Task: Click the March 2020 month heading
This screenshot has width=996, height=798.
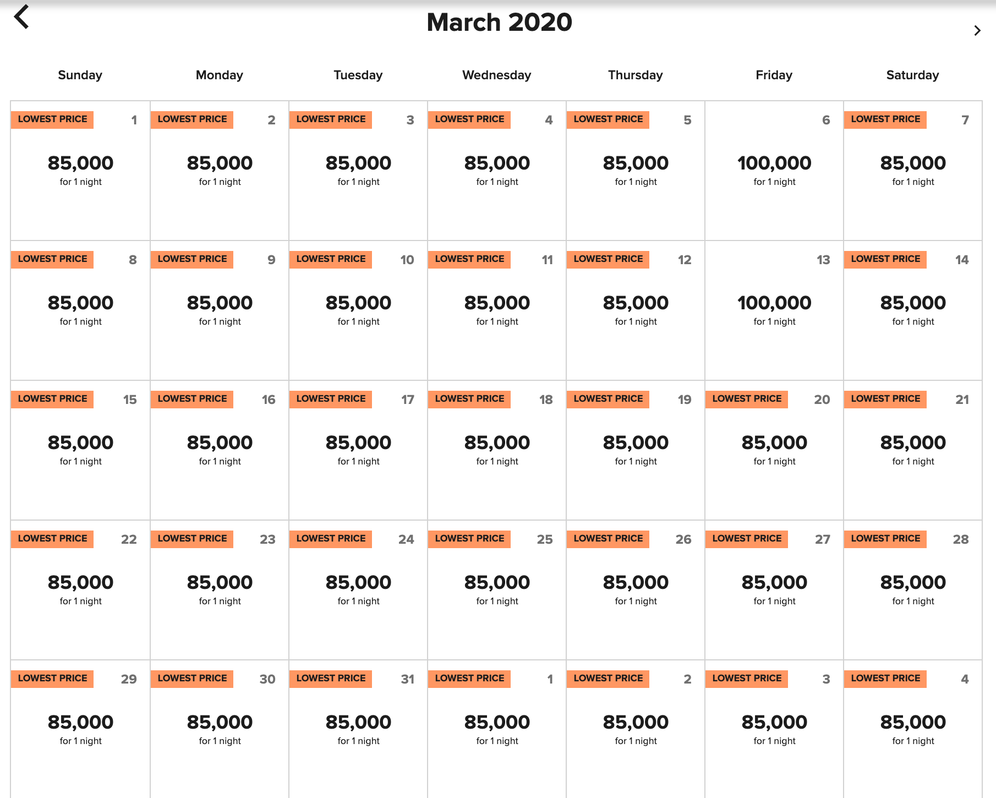Action: coord(499,23)
